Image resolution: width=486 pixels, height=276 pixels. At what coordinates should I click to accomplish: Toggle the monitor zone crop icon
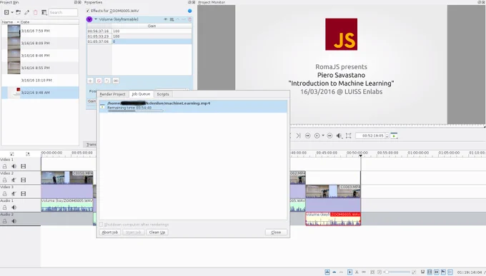coord(348,136)
